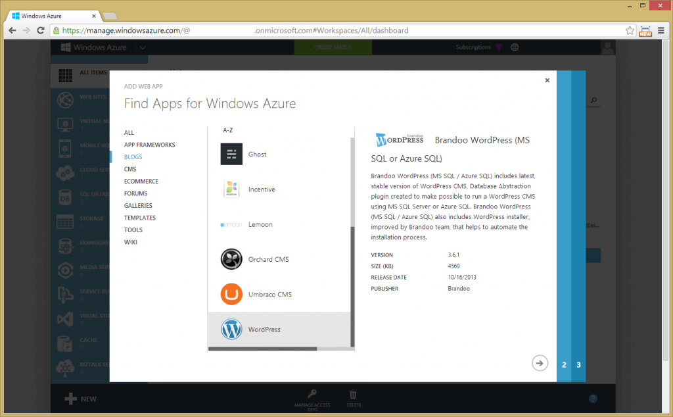Open the Chrome menu icon
673x417 pixels.
[661, 30]
